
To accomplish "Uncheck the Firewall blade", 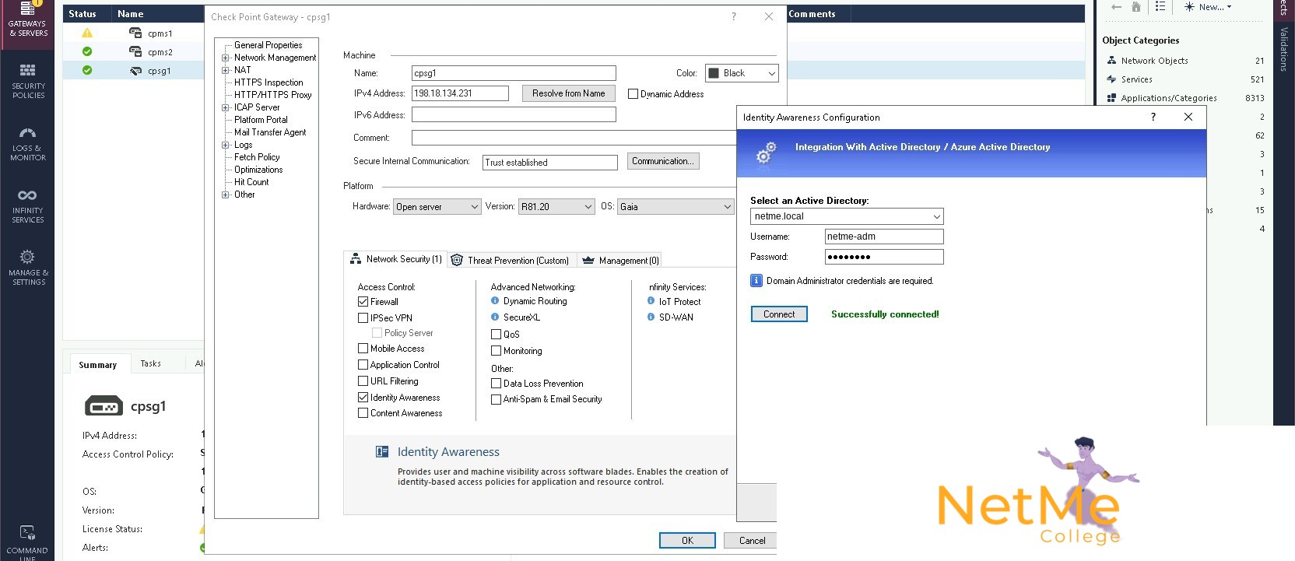I will [x=363, y=302].
